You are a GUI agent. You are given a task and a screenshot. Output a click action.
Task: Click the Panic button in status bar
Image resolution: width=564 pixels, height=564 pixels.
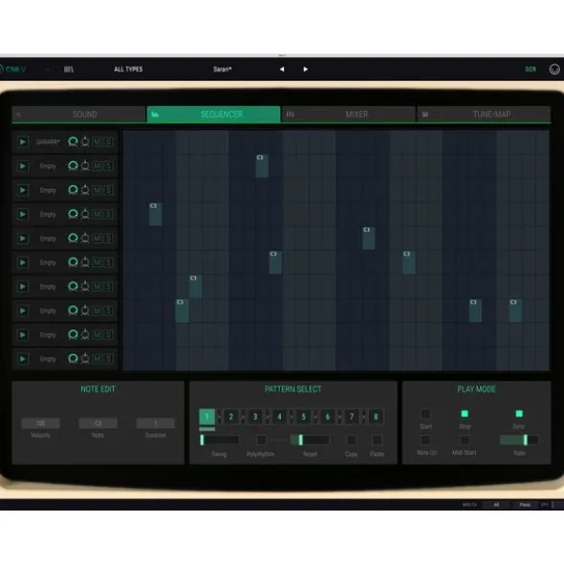525,505
